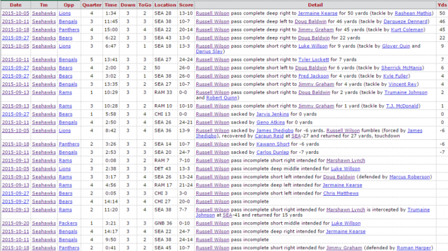This screenshot has height=251, width=448.
Task: Open Packers opponent link
Action: (68, 223)
